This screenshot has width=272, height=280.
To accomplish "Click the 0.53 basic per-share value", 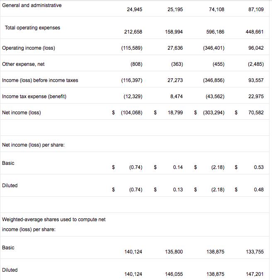I will coord(259,168).
